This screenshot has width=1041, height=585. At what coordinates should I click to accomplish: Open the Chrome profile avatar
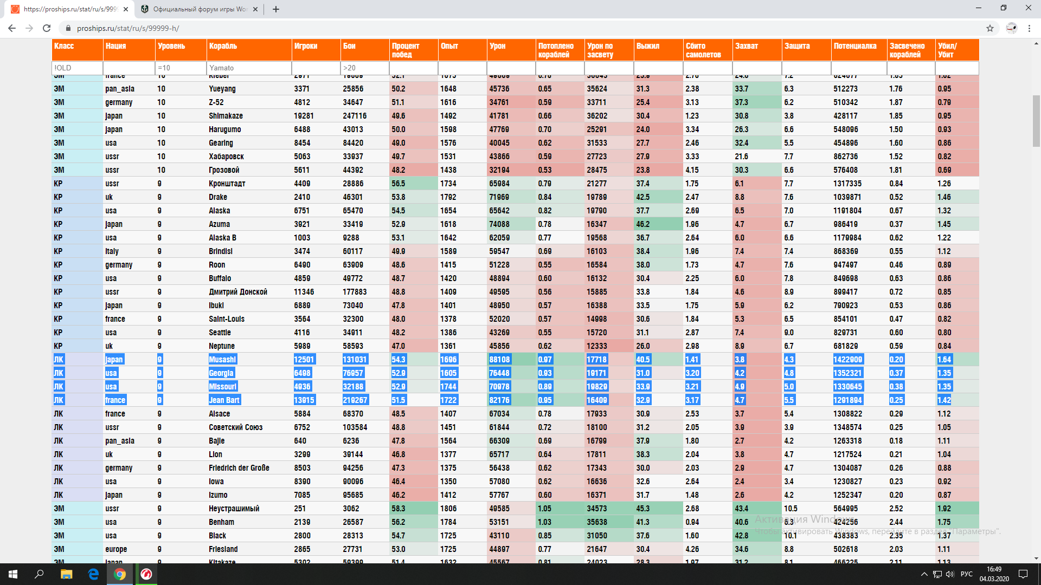[1012, 28]
